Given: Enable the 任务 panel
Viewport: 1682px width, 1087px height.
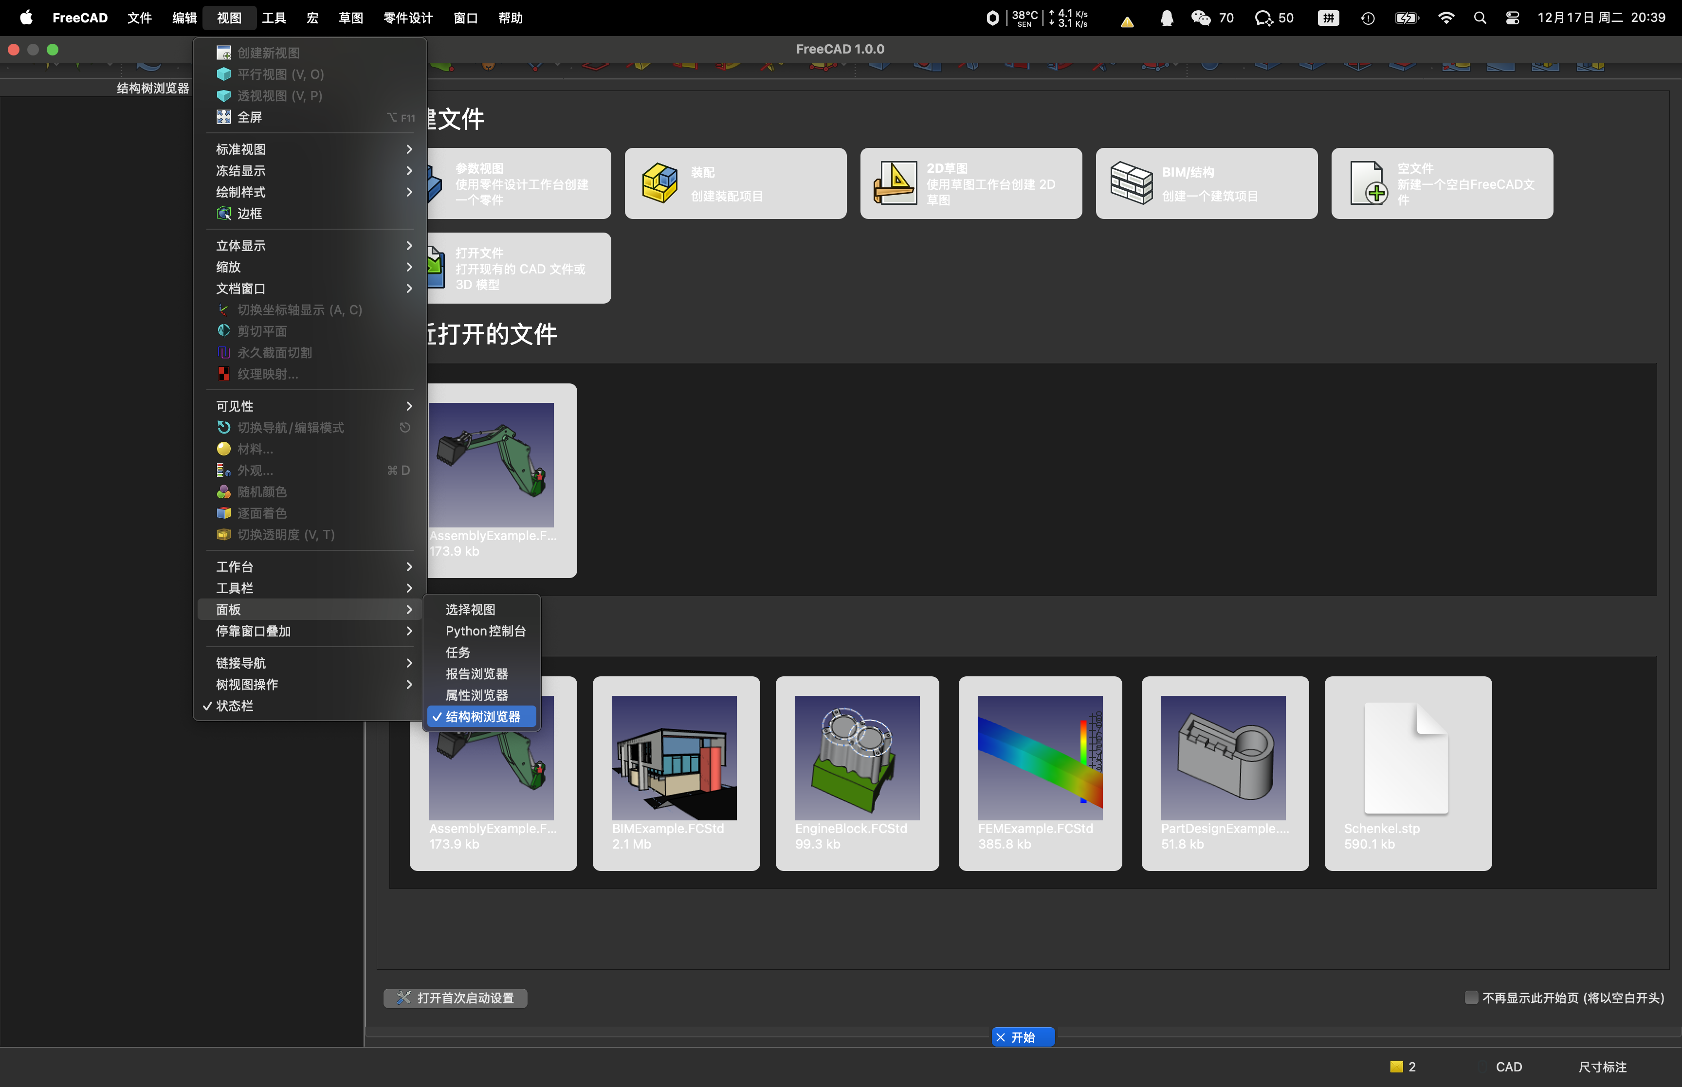Looking at the screenshot, I should 482,652.
